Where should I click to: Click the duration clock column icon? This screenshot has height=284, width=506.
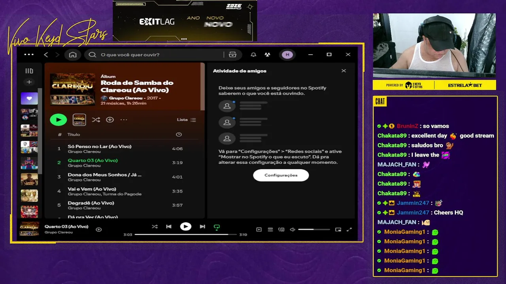pyautogui.click(x=179, y=135)
